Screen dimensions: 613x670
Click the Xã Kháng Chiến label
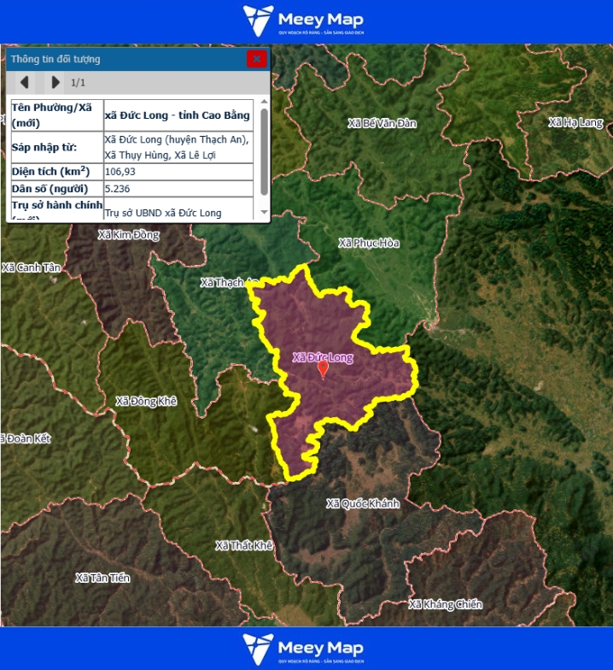point(445,604)
